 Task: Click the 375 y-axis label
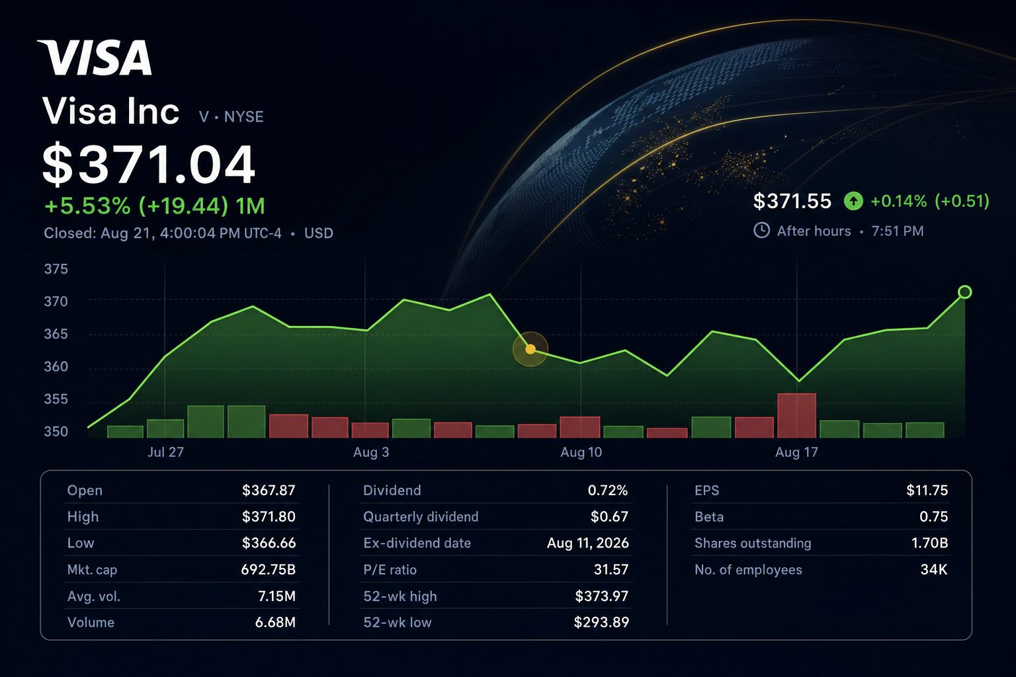(56, 269)
